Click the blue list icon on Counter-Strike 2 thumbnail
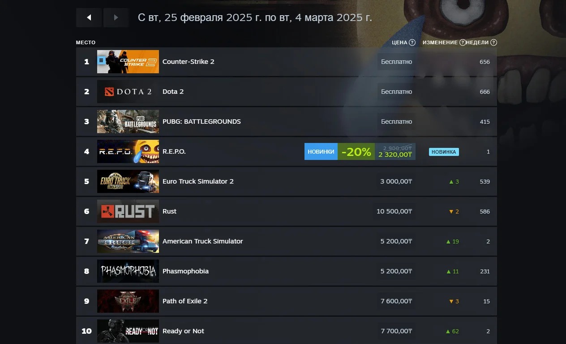This screenshot has width=566, height=344. 102,60
